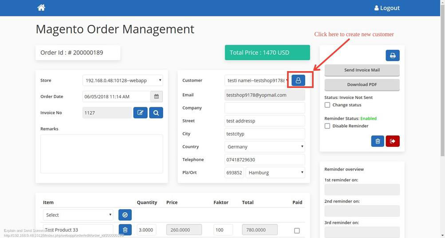Click the blue trash icon under Reminder Status
Image resolution: width=445 pixels, height=238 pixels.
(x=378, y=141)
